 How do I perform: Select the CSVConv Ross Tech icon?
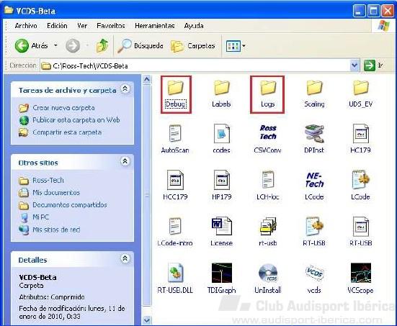(268, 132)
